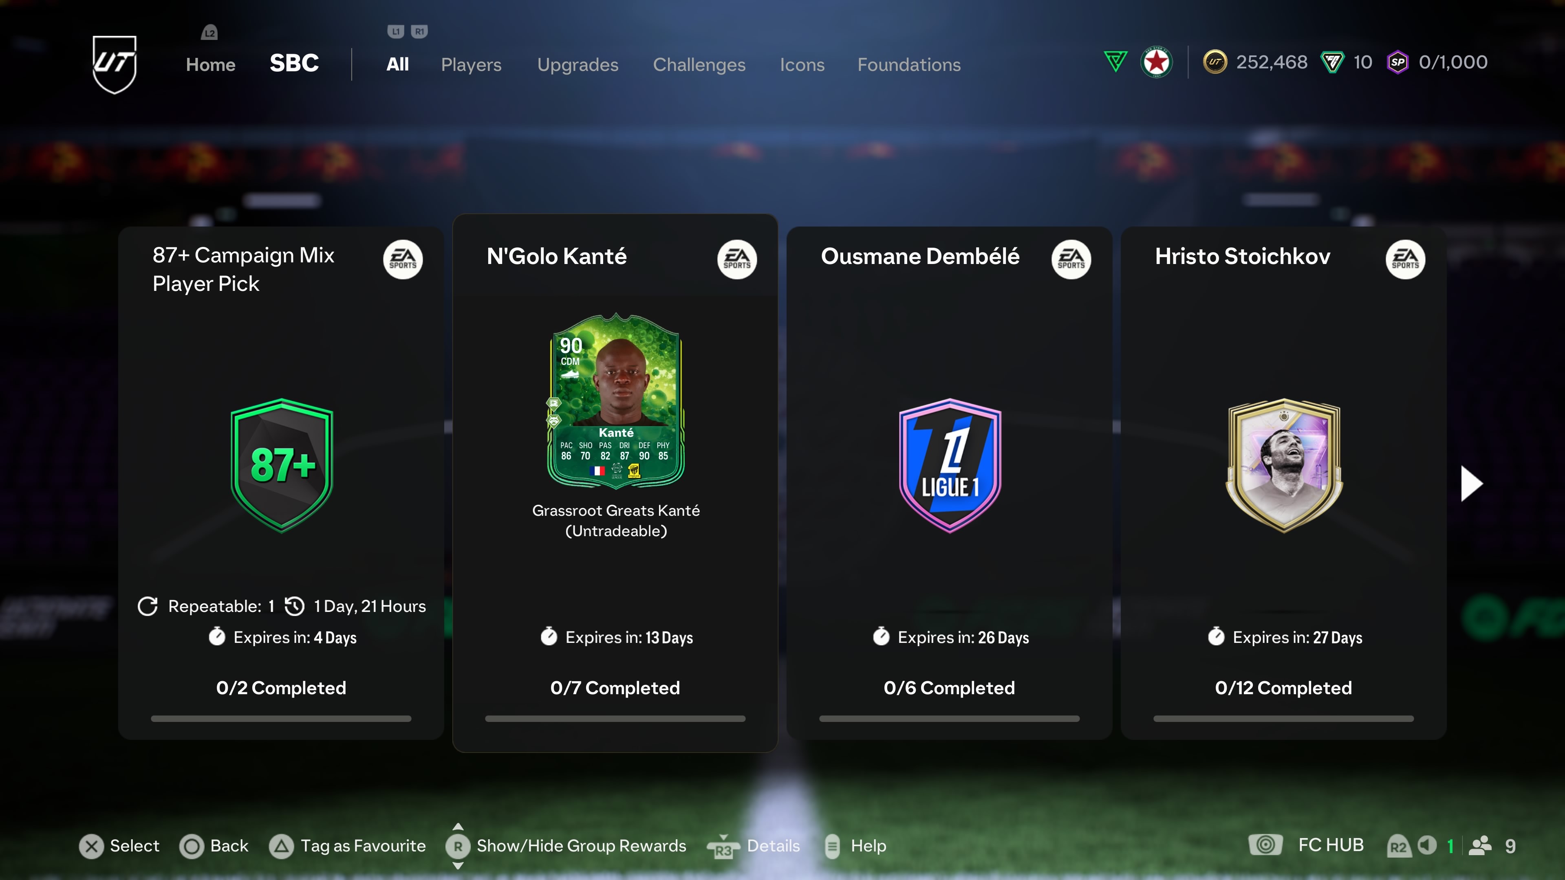Screen dimensions: 1565x880
Task: Open the FC HUB icon
Action: pyautogui.click(x=1265, y=845)
